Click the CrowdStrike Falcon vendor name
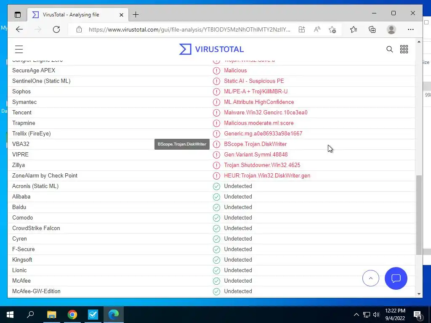This screenshot has width=431, height=323. coord(36,228)
